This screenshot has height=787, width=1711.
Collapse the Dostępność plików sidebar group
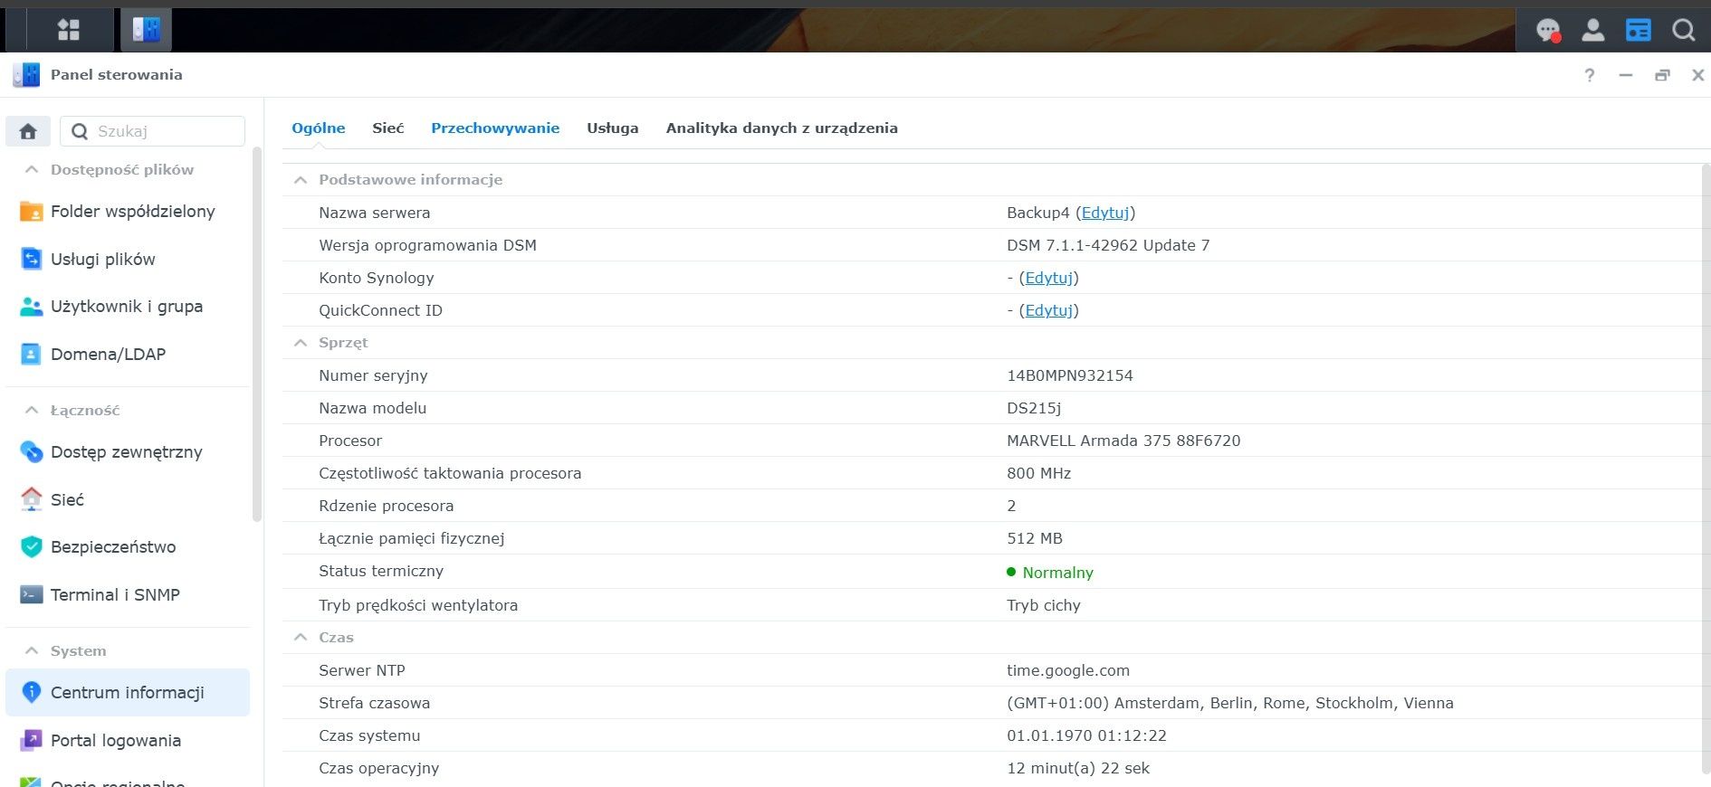click(x=32, y=169)
